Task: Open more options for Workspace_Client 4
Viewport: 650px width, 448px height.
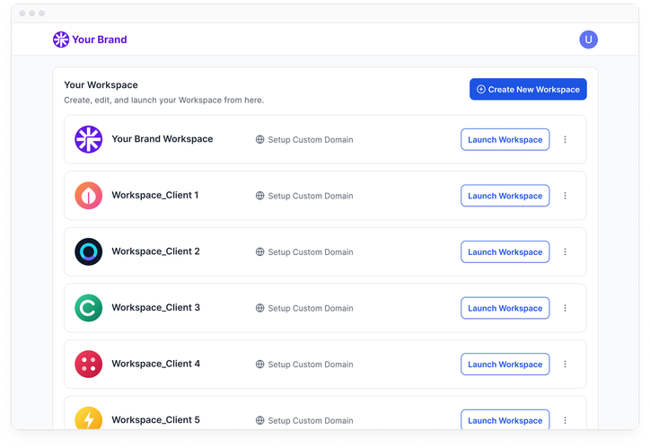Action: click(x=565, y=365)
